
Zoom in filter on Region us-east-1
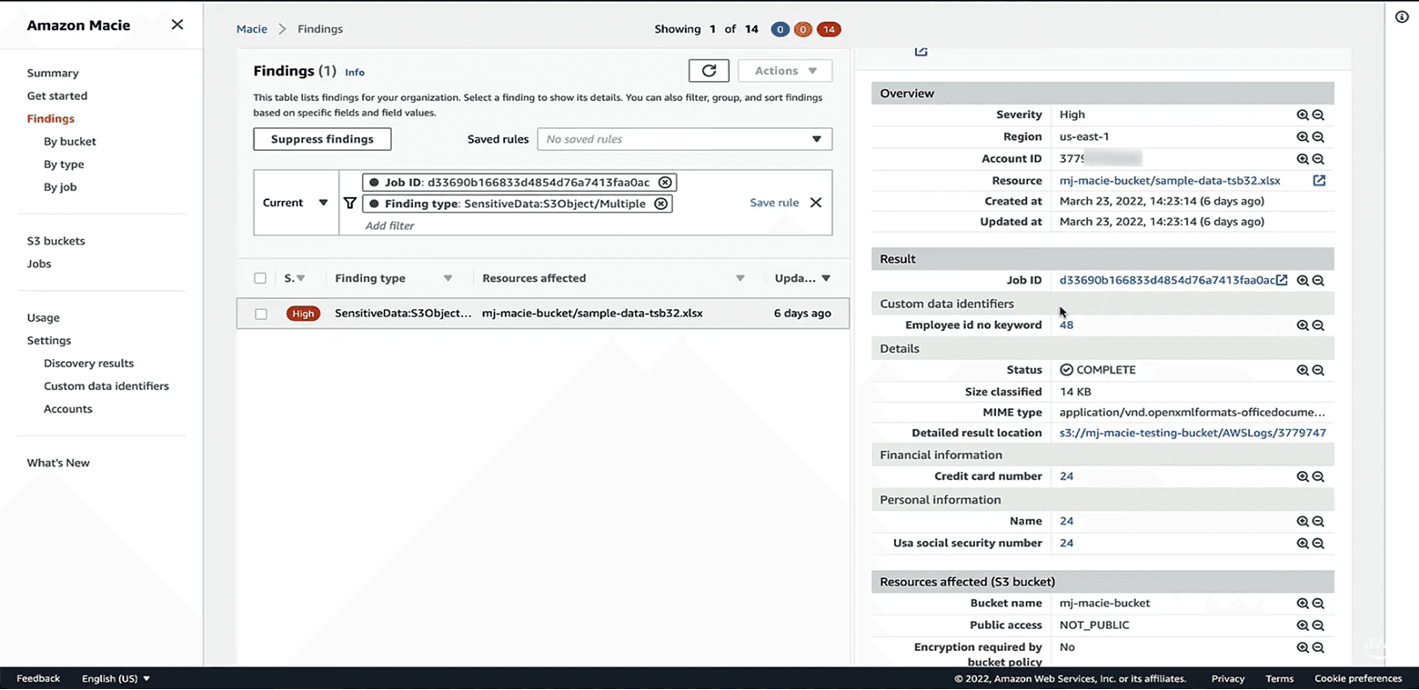[x=1303, y=136]
